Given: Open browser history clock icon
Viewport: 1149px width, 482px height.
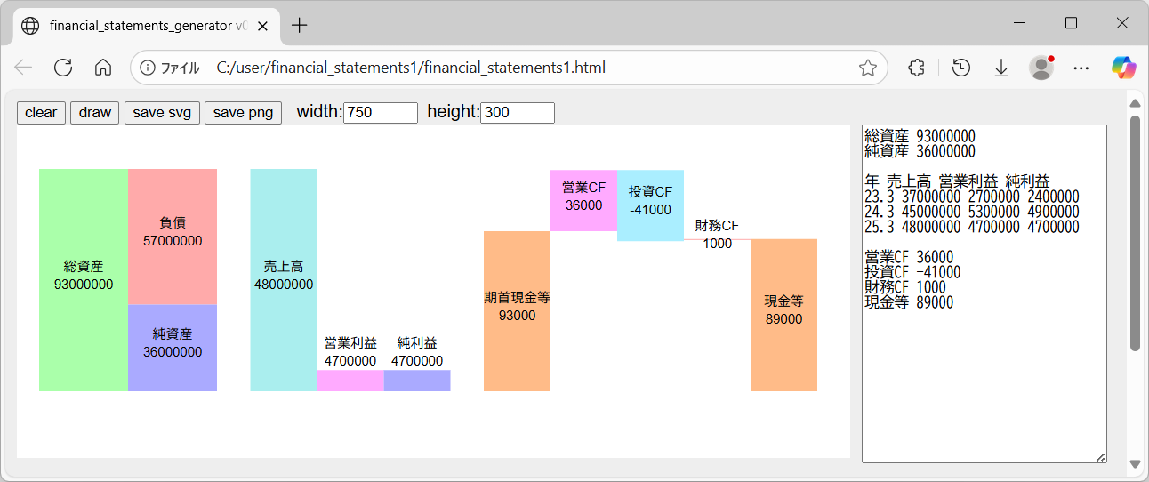Looking at the screenshot, I should coord(960,68).
